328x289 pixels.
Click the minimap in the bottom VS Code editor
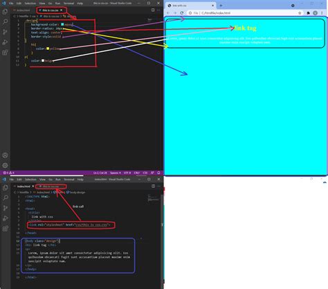[153, 198]
